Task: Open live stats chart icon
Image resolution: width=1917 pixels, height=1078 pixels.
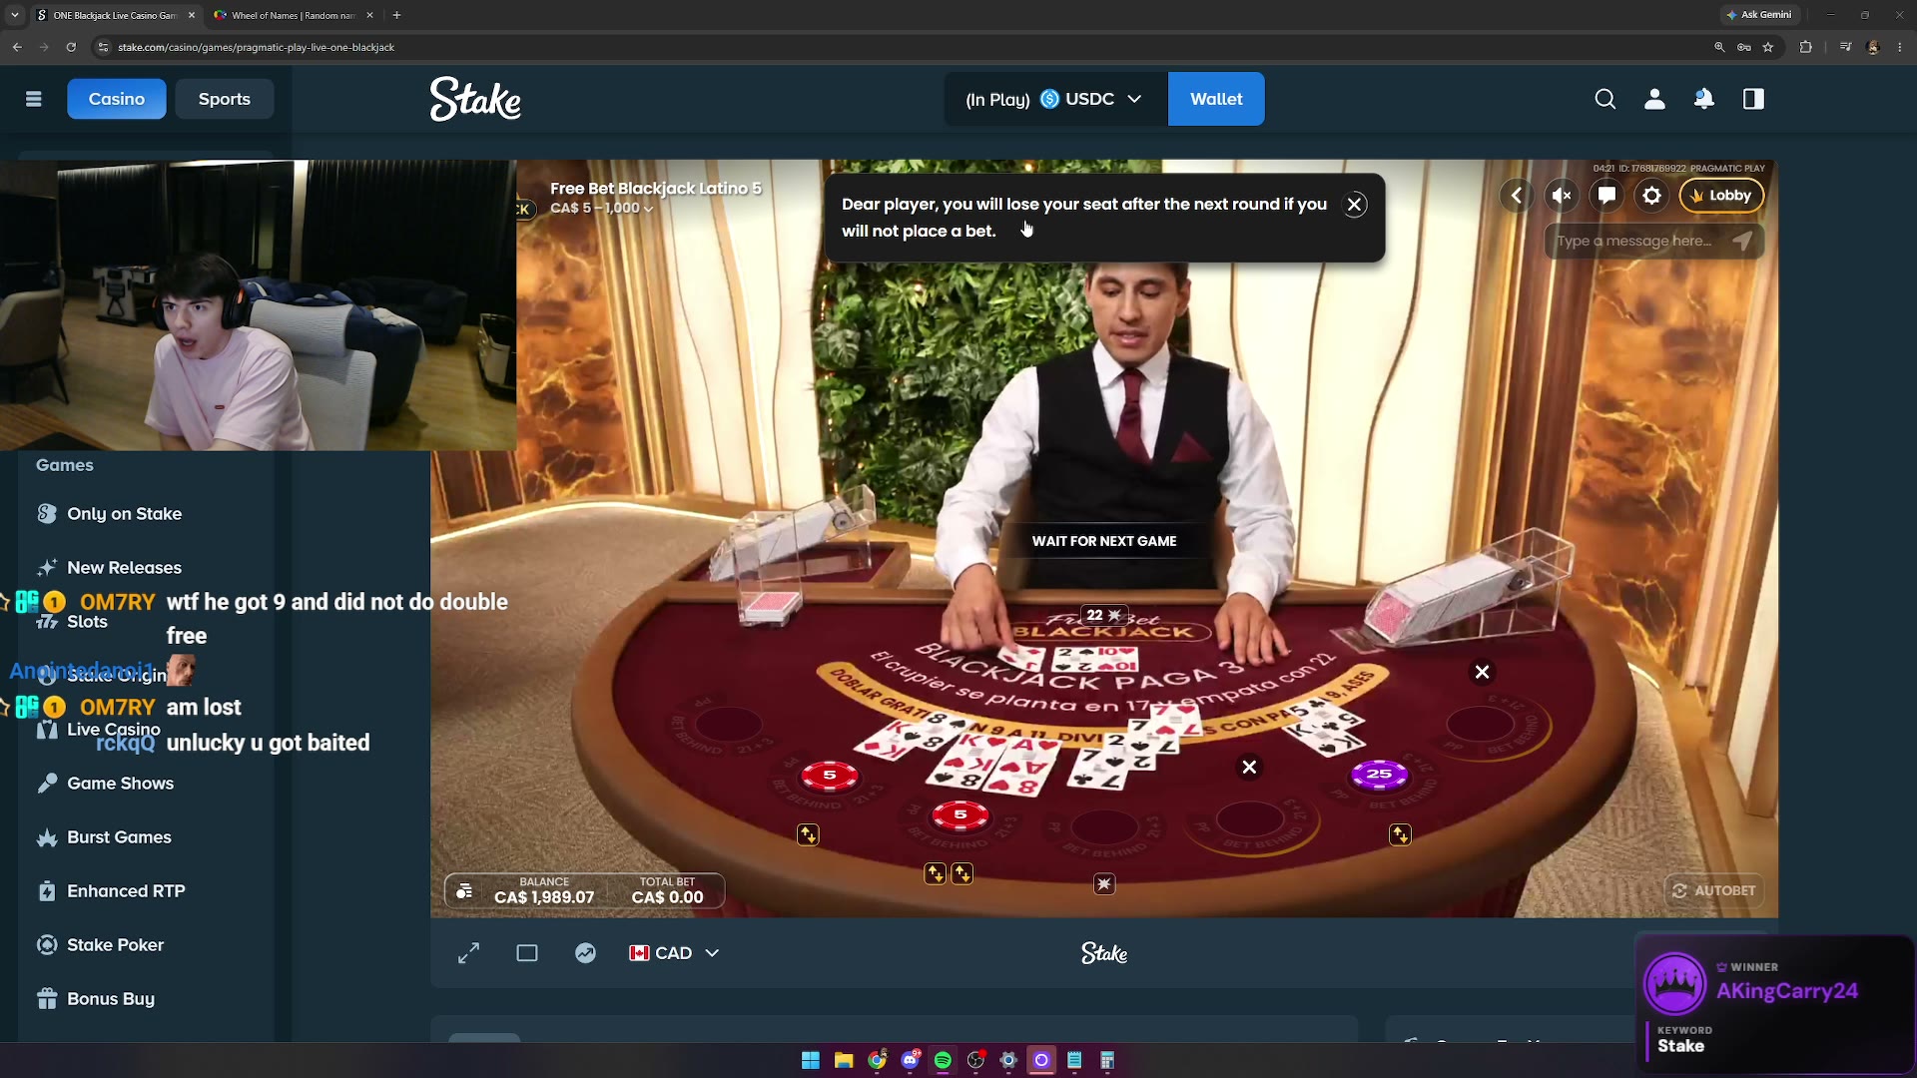Action: click(x=585, y=953)
